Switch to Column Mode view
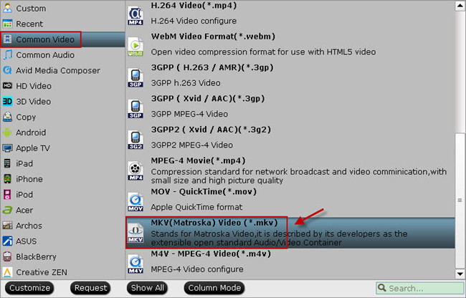This screenshot has height=298, width=466. [x=214, y=288]
